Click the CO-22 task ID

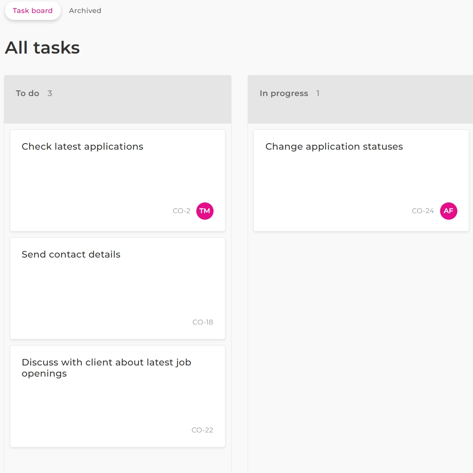(x=202, y=430)
